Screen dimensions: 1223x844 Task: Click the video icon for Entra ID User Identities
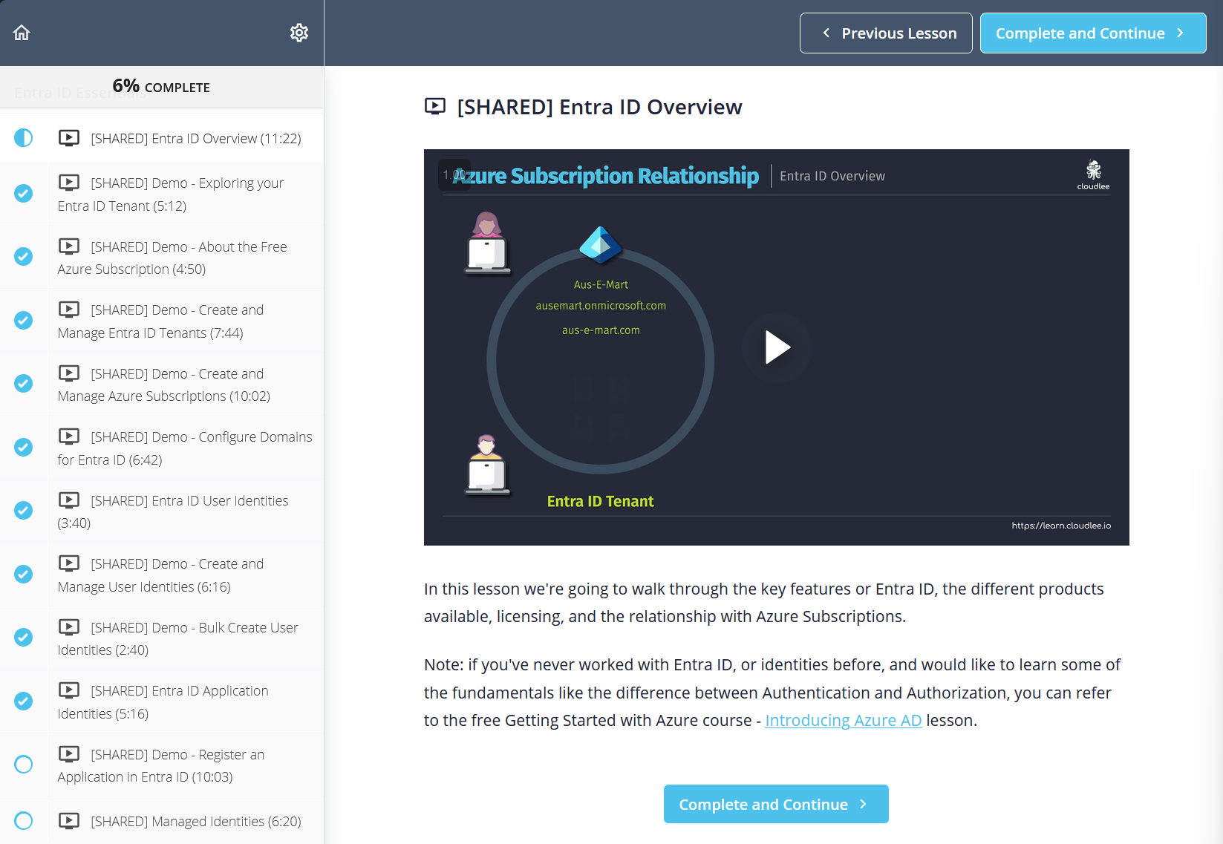(69, 500)
